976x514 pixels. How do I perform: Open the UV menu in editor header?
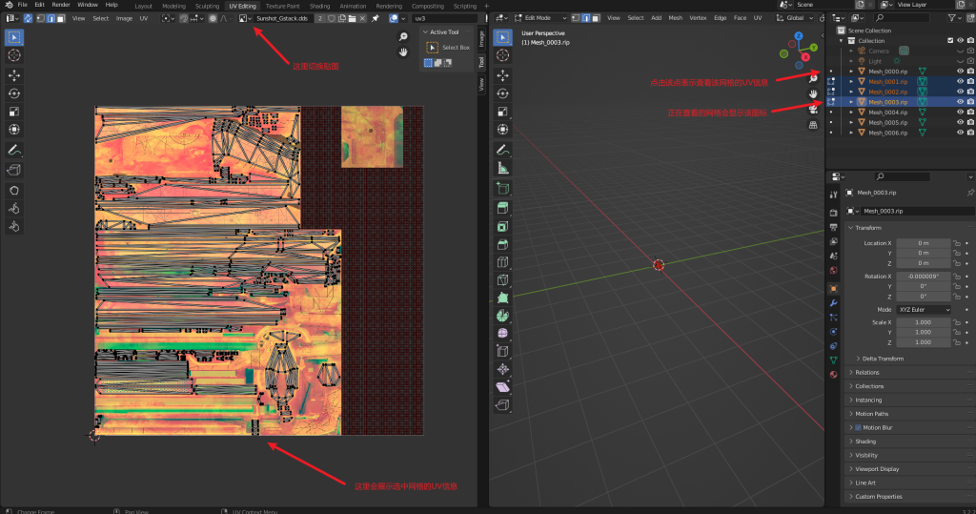(x=144, y=18)
